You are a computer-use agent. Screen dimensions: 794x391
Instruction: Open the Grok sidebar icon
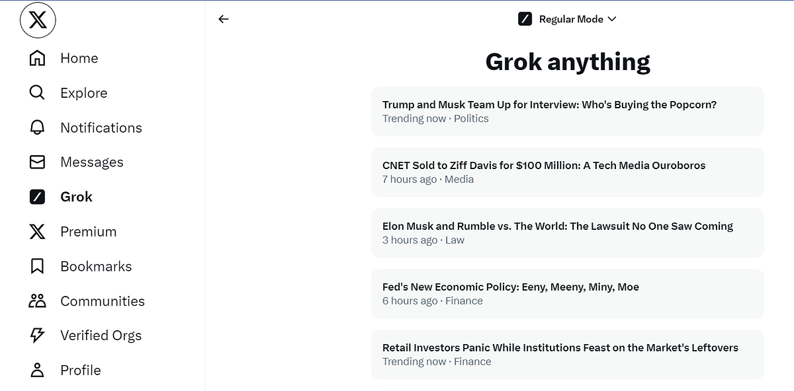coord(37,196)
